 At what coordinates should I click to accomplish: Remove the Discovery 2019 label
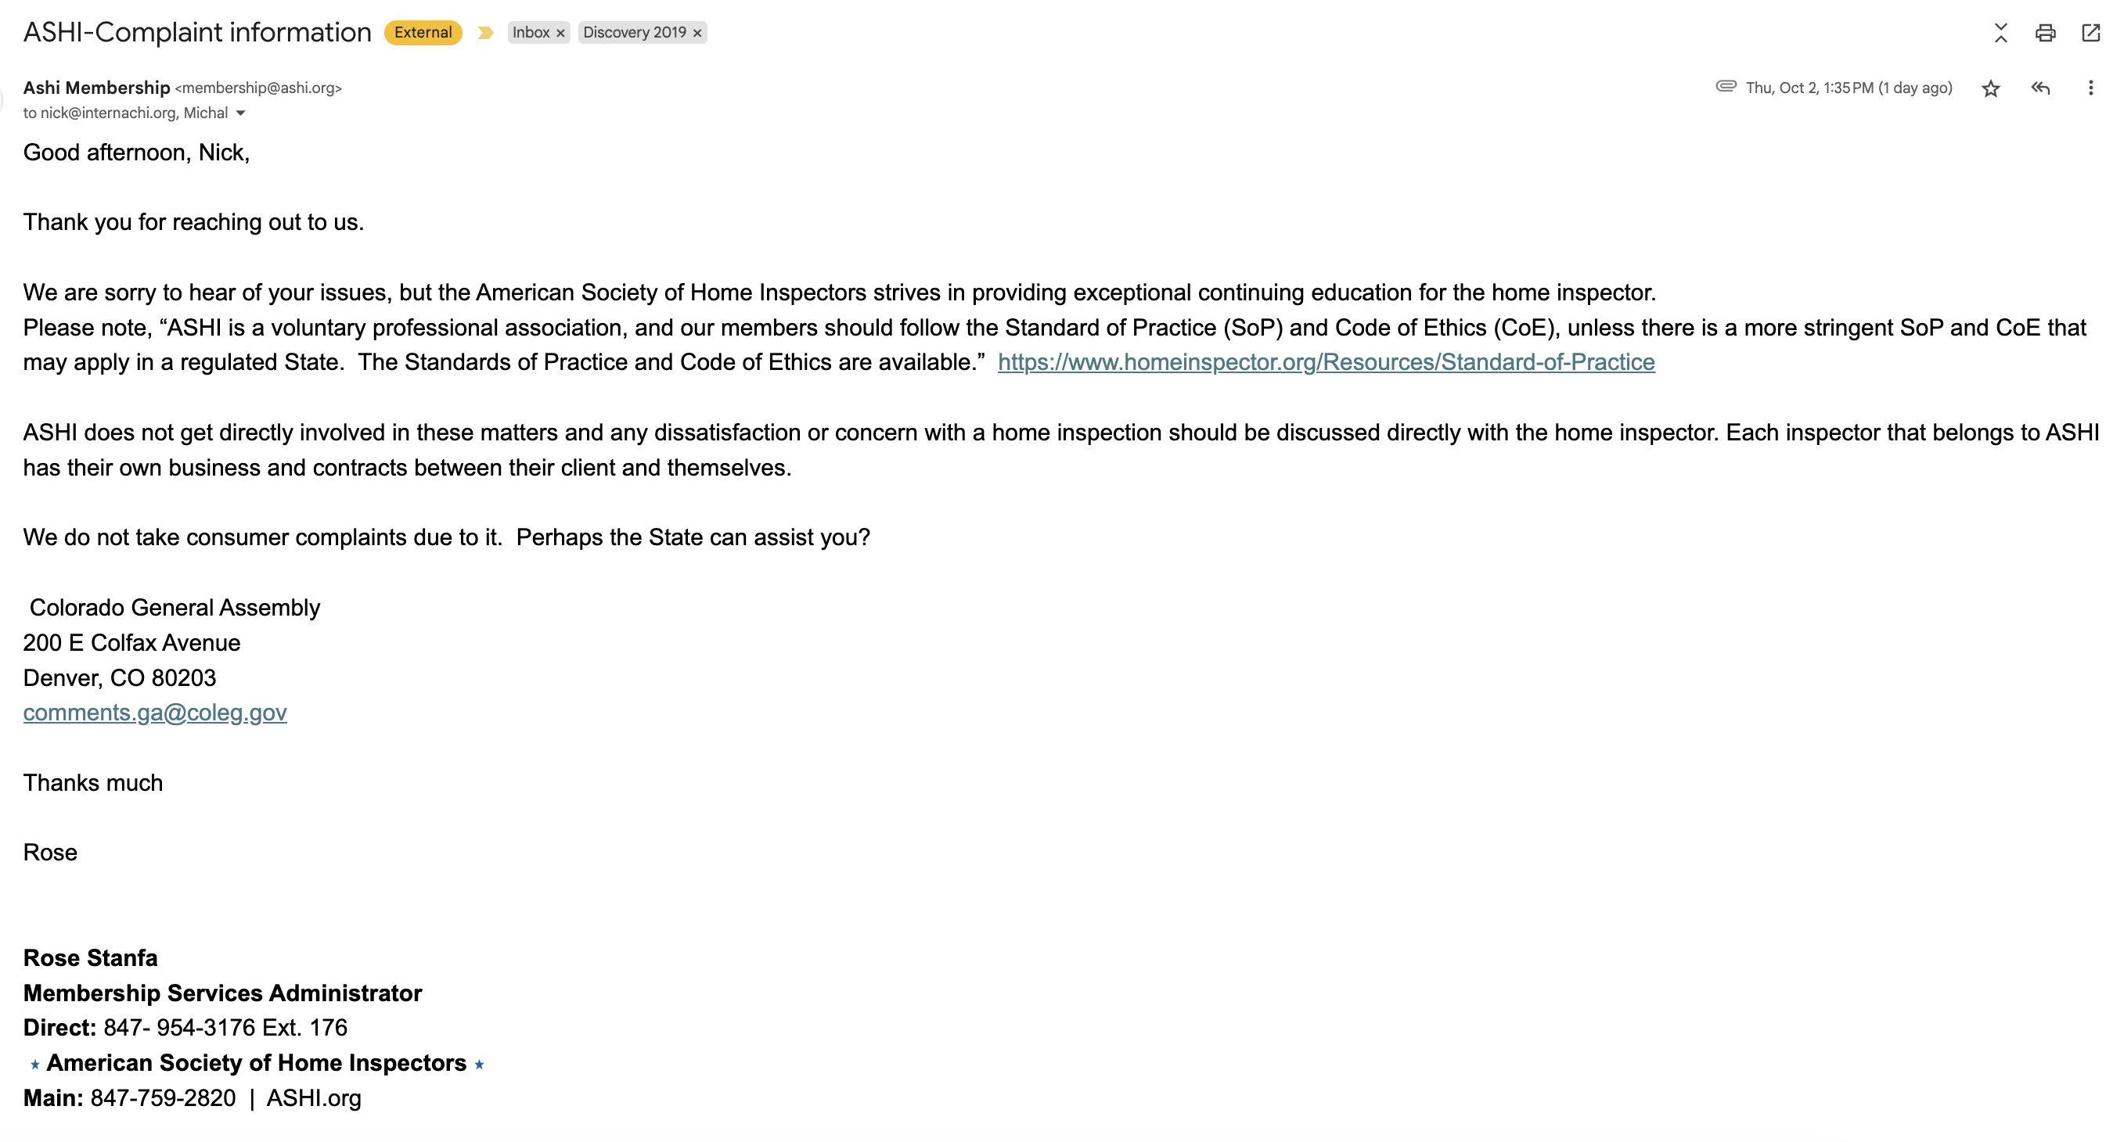pyautogui.click(x=697, y=33)
